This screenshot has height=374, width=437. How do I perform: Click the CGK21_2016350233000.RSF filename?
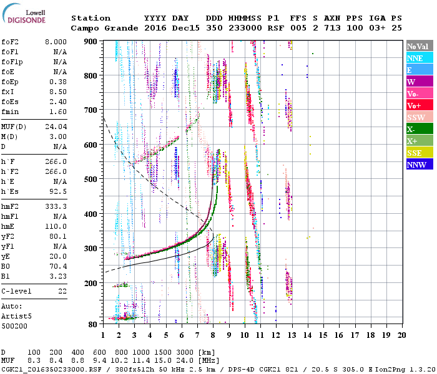(51, 369)
